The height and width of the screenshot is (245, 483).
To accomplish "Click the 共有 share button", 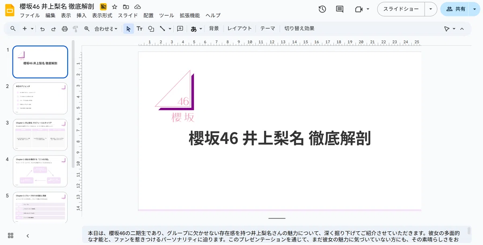I will pyautogui.click(x=456, y=9).
